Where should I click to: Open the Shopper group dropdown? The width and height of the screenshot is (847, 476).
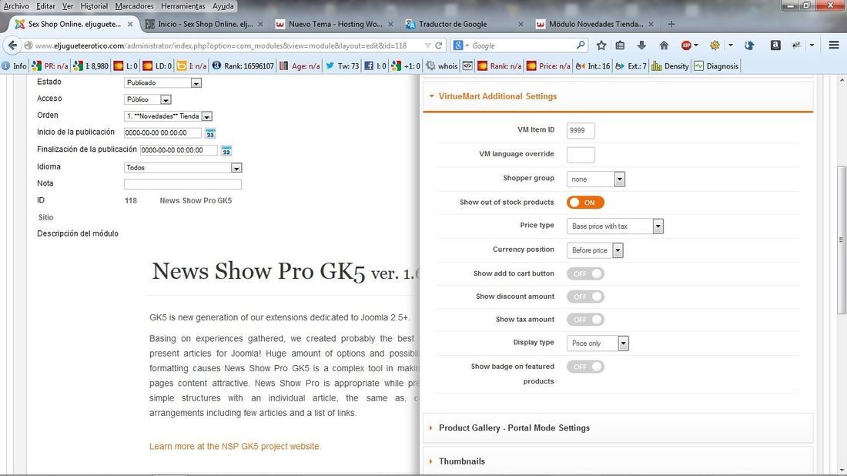[596, 179]
